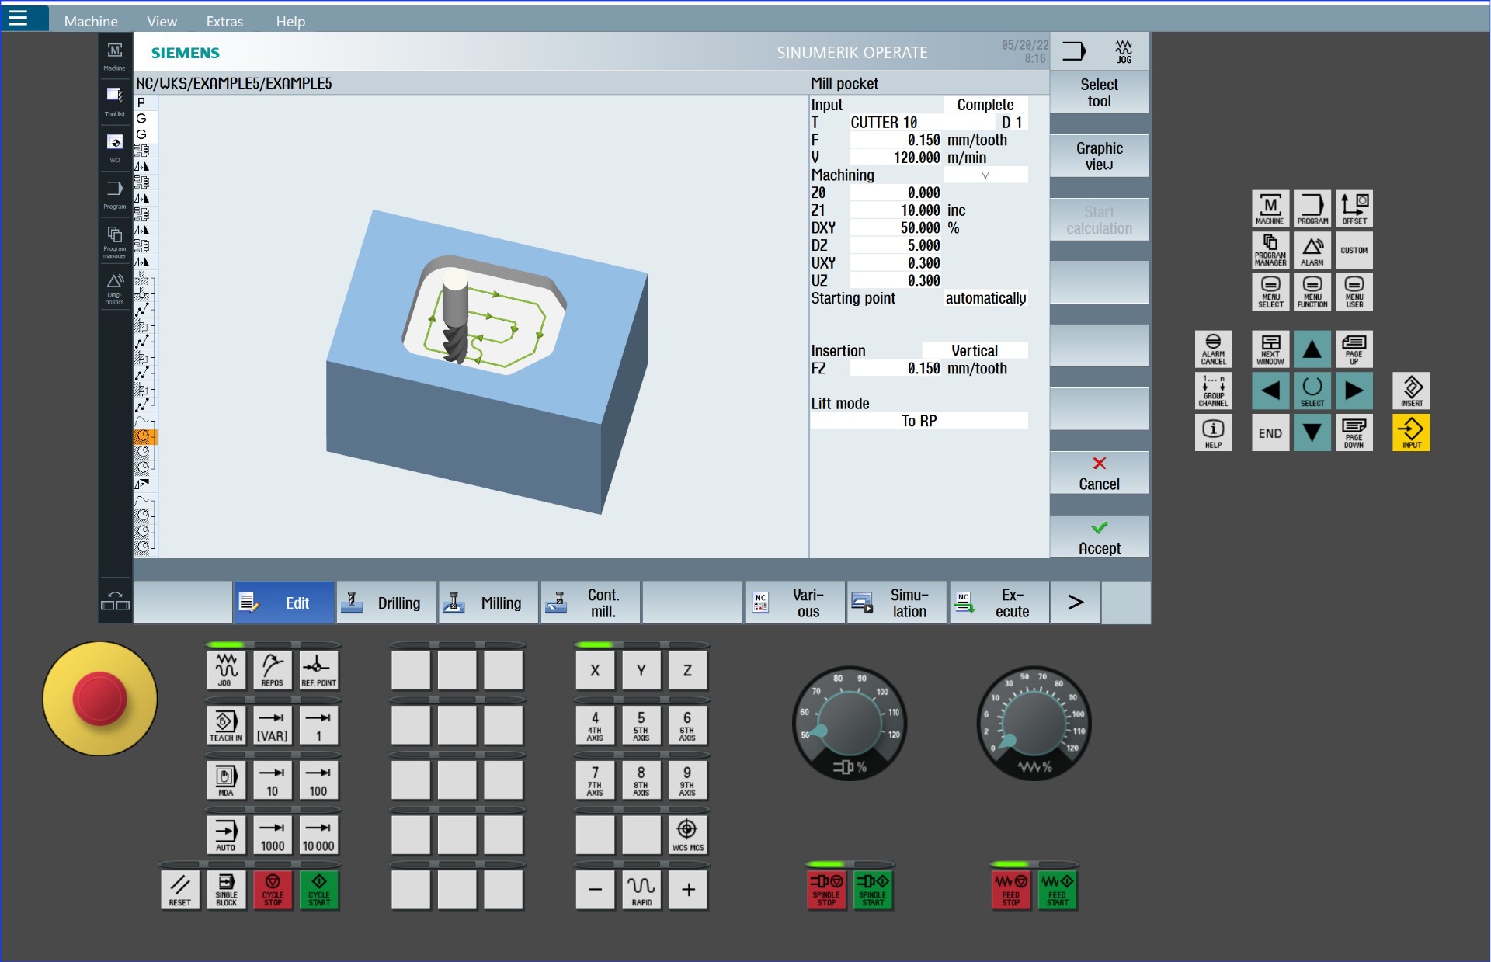
Task: Click the WCS MCS key
Action: (687, 835)
